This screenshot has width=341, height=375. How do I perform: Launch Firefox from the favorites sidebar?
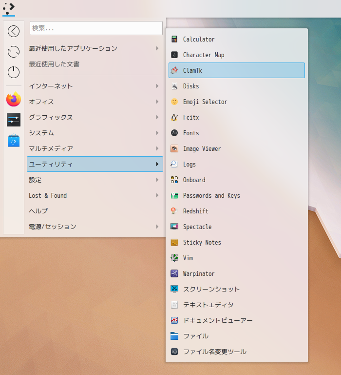14,99
